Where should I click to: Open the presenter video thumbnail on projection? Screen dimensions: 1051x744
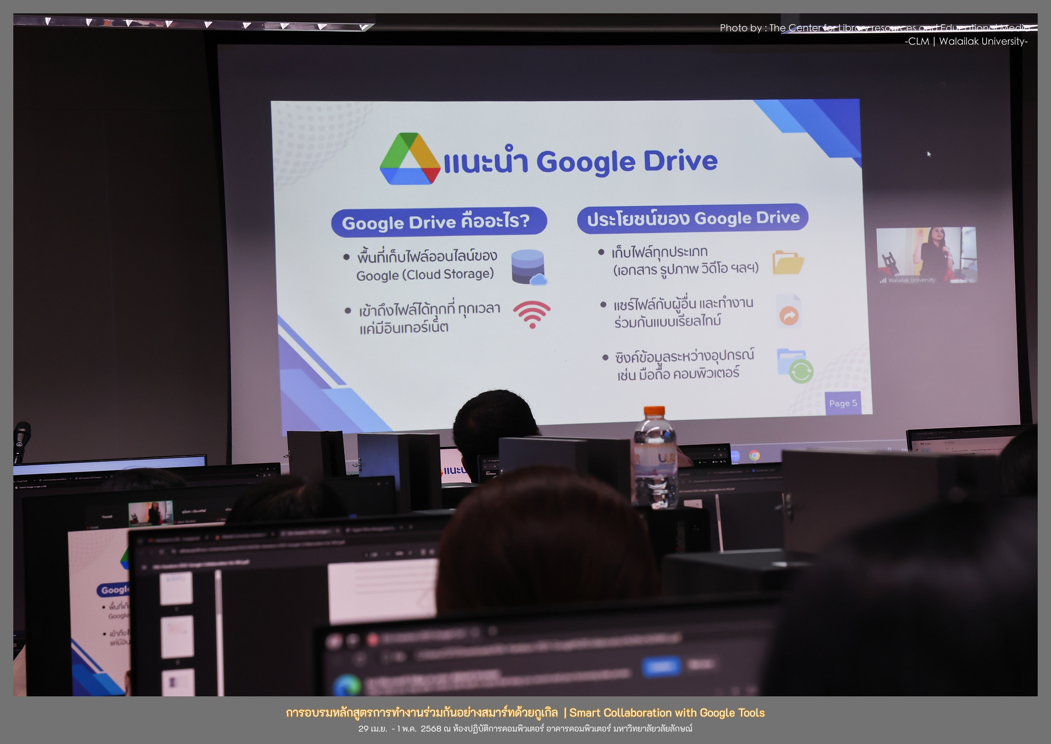point(926,255)
